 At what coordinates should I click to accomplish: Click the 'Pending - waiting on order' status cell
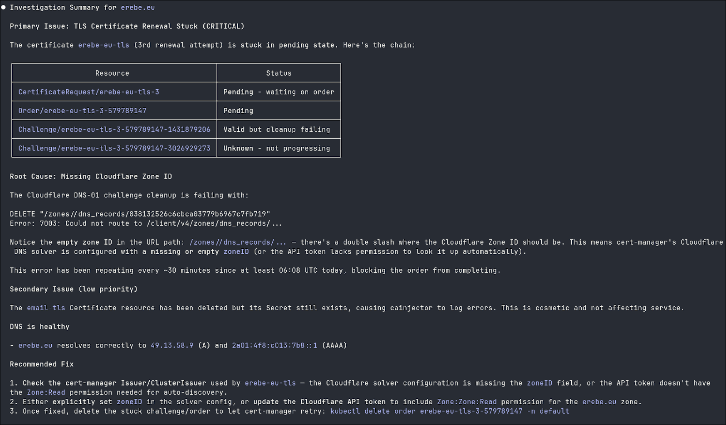[279, 92]
